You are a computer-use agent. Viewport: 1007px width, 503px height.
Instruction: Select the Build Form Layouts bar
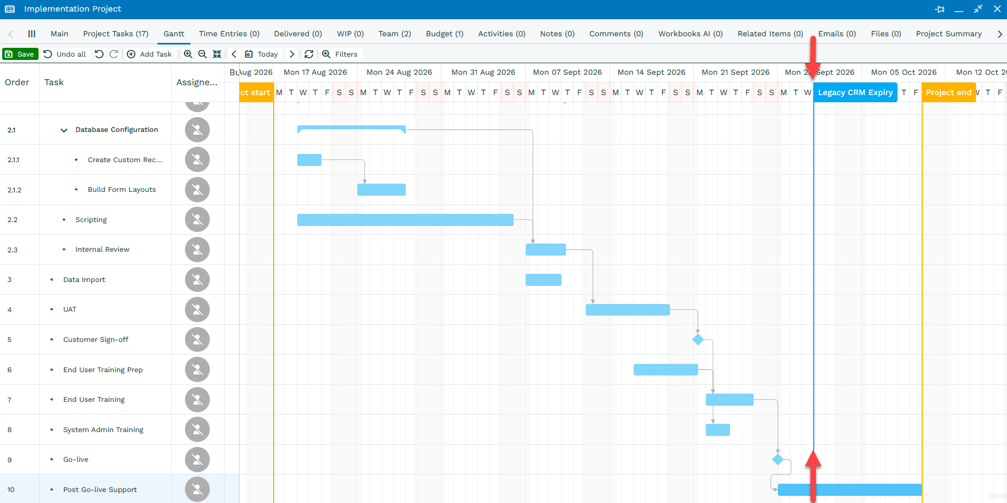click(x=382, y=190)
